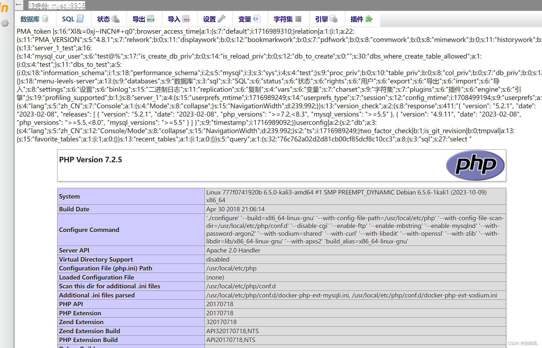This screenshot has height=348, width=542.
Task: Click the PHP Extension Build value API20170718,NTS
Action: 231,340
